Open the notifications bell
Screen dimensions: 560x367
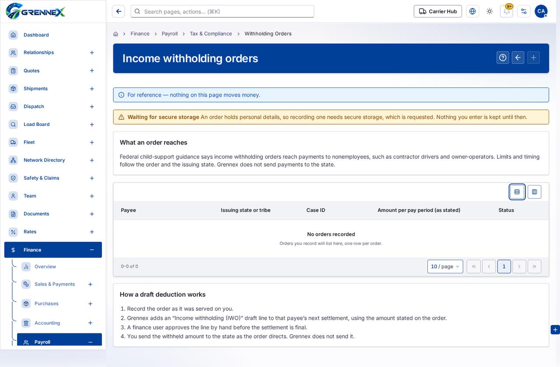(x=507, y=11)
